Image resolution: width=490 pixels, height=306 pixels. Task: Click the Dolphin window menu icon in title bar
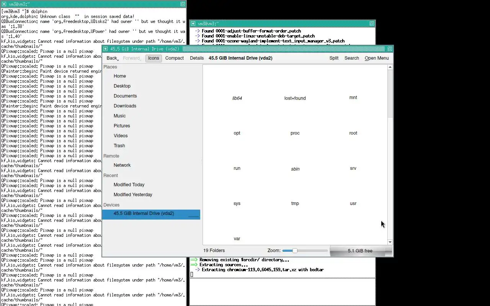106,49
